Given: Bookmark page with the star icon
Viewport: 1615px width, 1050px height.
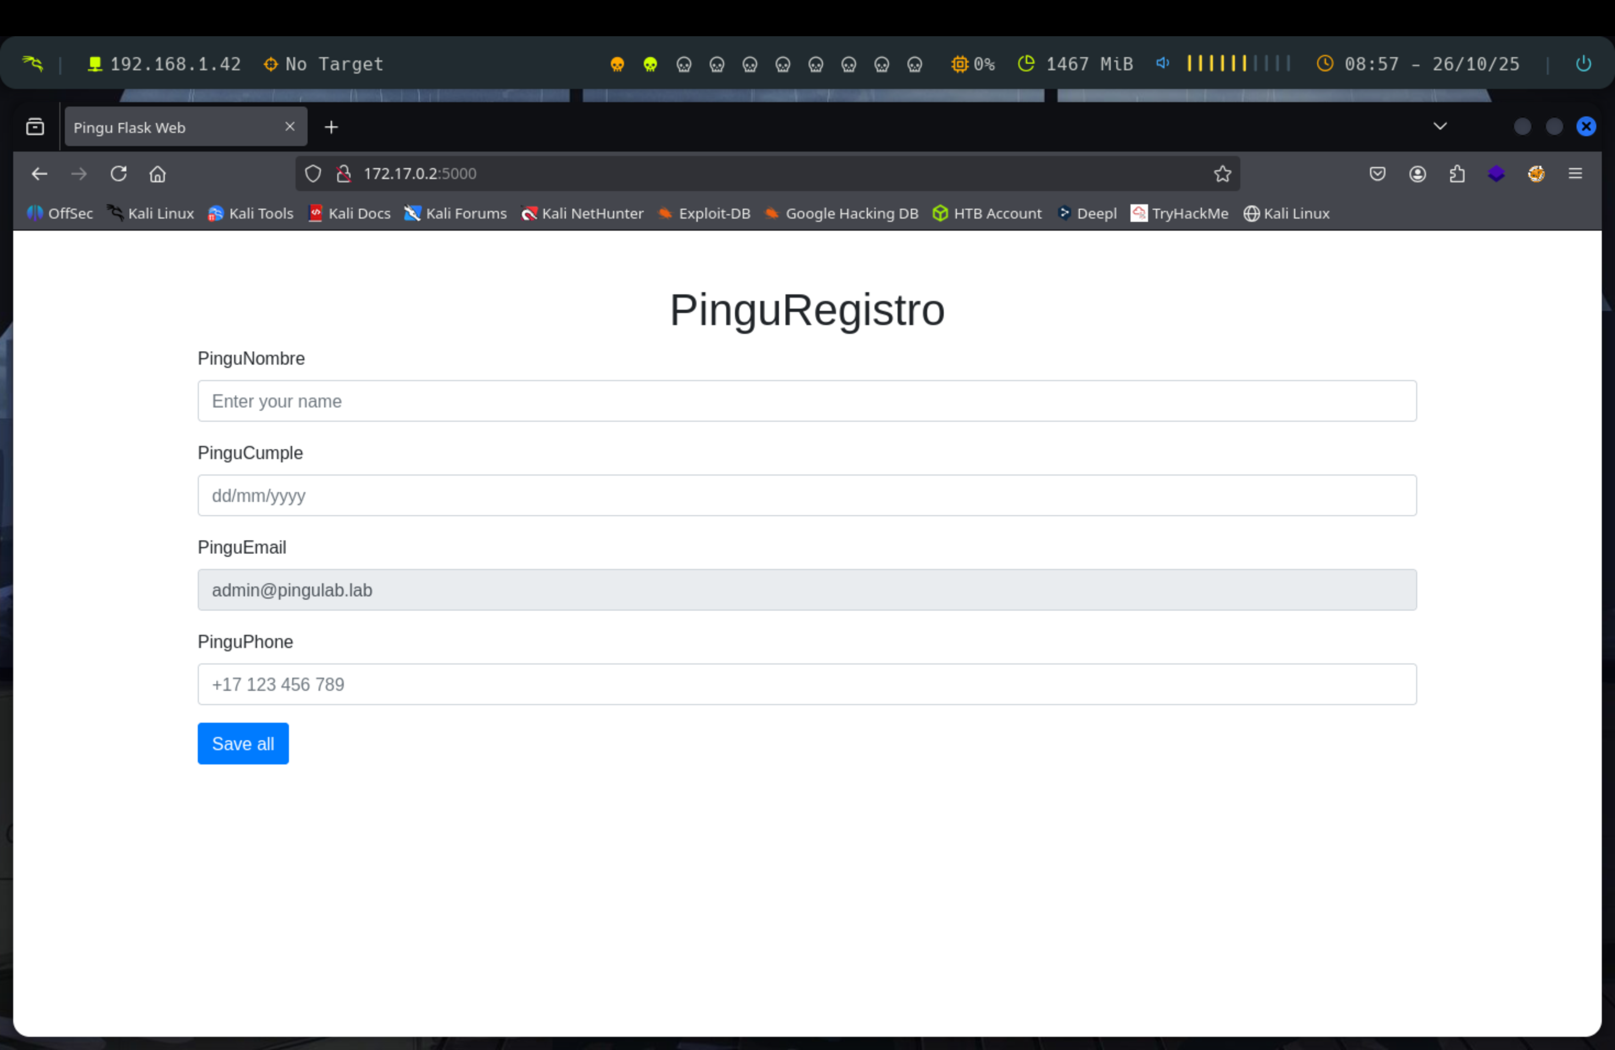Looking at the screenshot, I should pyautogui.click(x=1222, y=174).
